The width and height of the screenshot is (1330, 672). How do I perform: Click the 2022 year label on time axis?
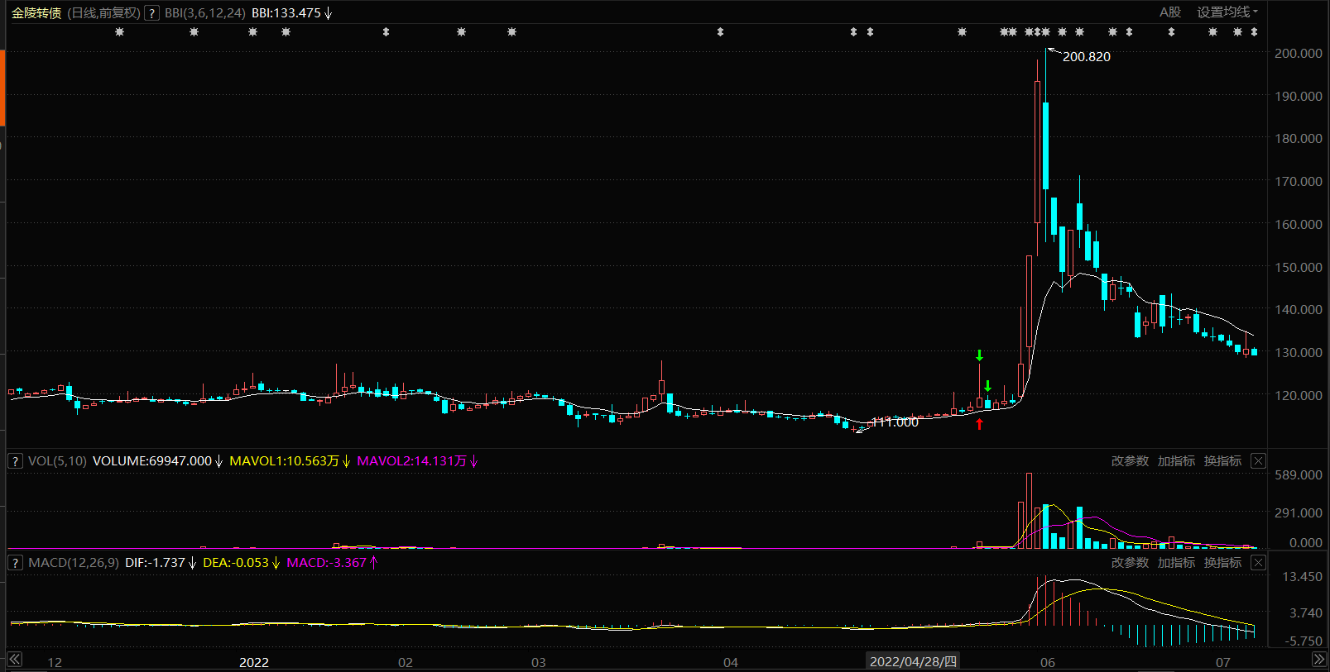pyautogui.click(x=254, y=662)
